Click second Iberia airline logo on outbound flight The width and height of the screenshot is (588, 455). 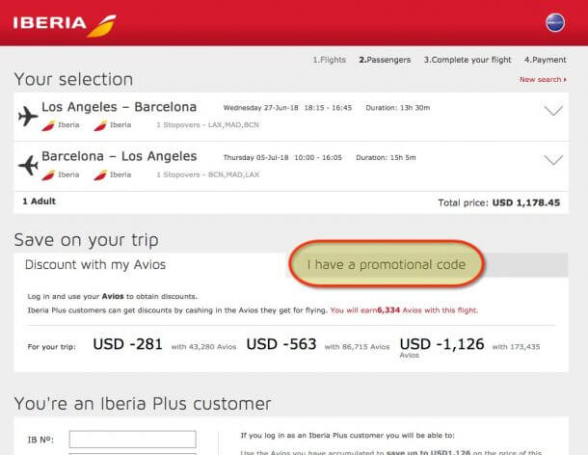click(100, 125)
